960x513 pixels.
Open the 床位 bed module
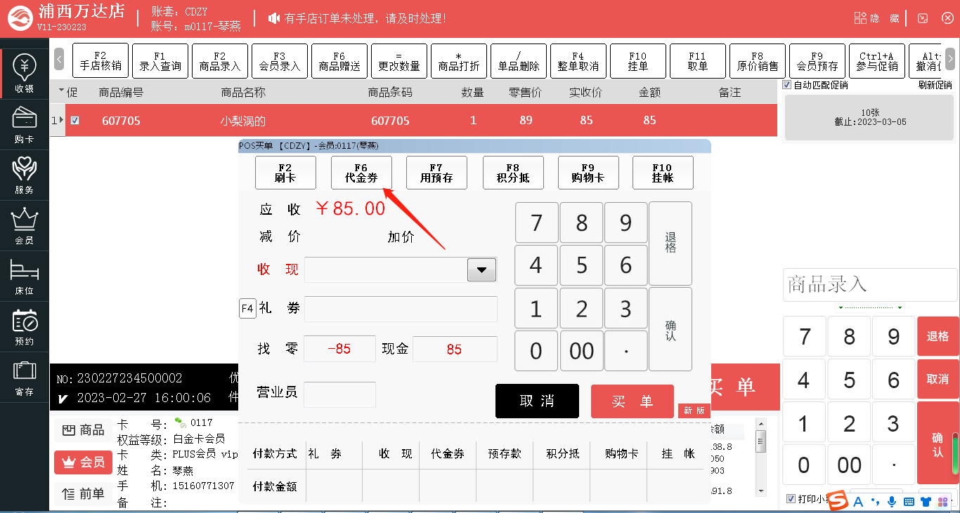(x=25, y=277)
